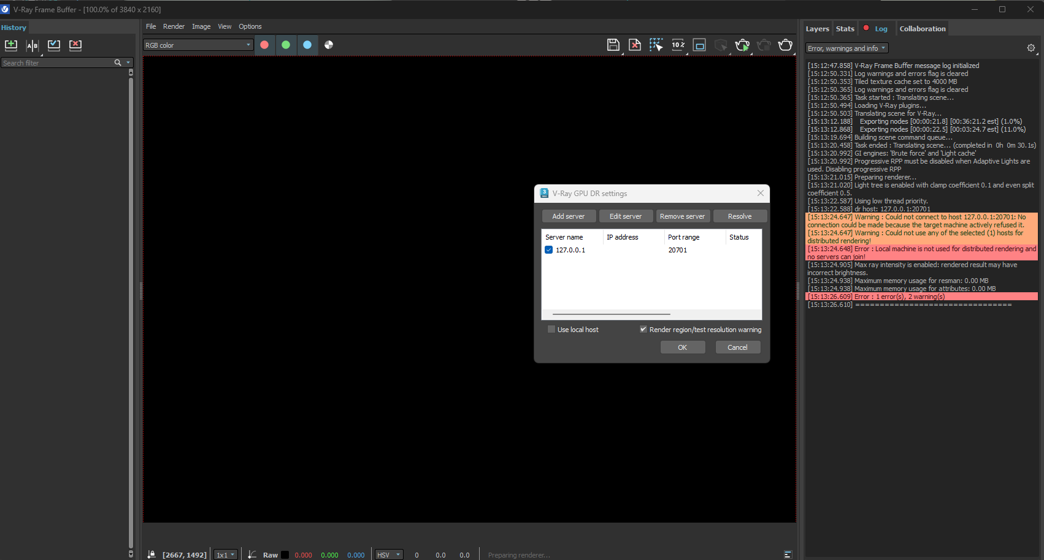The height and width of the screenshot is (560, 1044).
Task: Click the IP address column header
Action: point(633,237)
